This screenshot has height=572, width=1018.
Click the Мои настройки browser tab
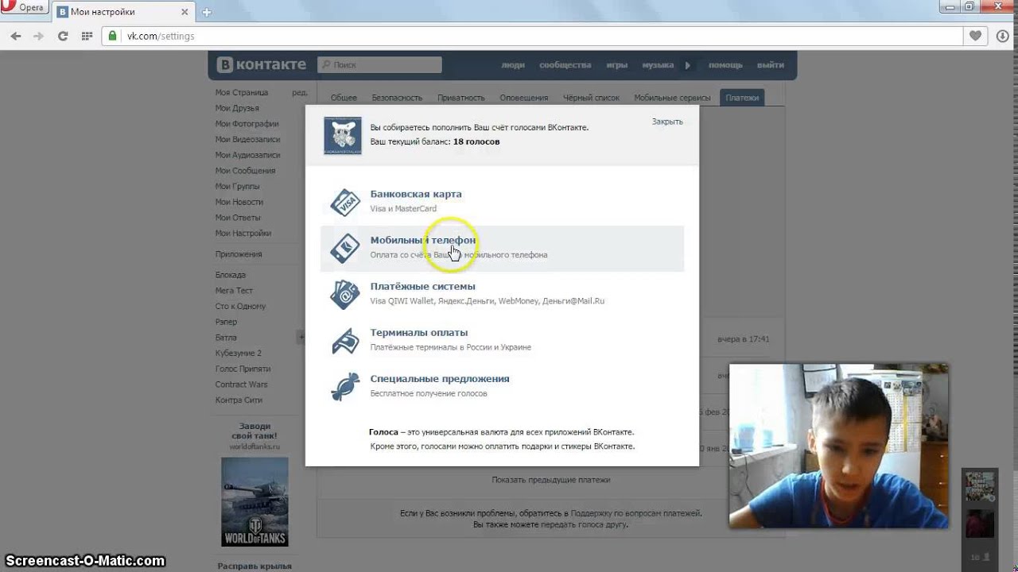pos(123,12)
